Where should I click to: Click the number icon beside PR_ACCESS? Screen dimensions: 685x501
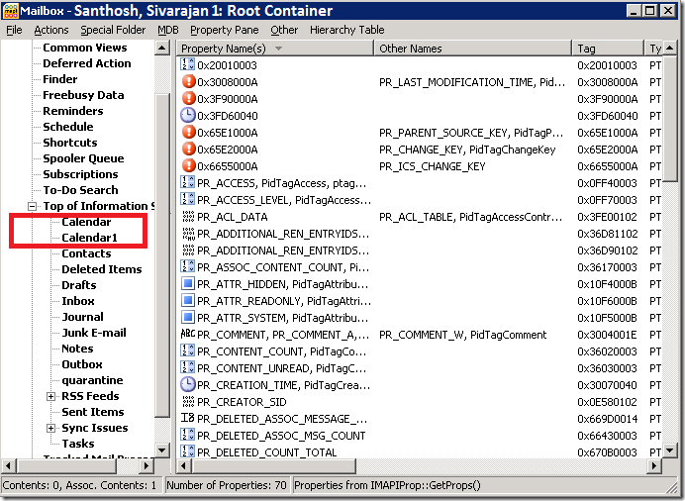click(x=188, y=182)
